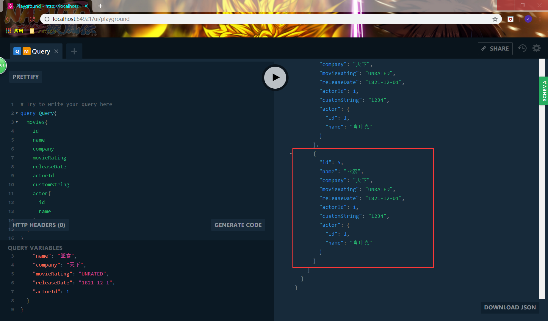Viewport: 548px width, 321px height.
Task: Close the Query tab
Action: coord(57,51)
